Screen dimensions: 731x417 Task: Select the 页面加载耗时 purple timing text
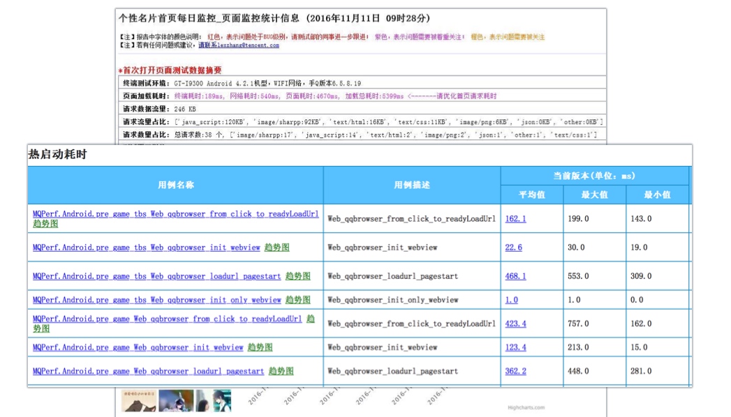pos(335,96)
